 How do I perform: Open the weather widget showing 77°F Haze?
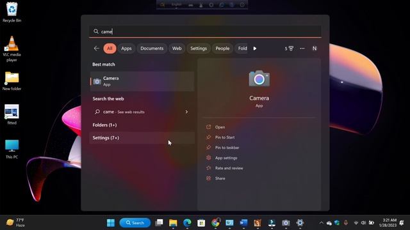point(15,222)
